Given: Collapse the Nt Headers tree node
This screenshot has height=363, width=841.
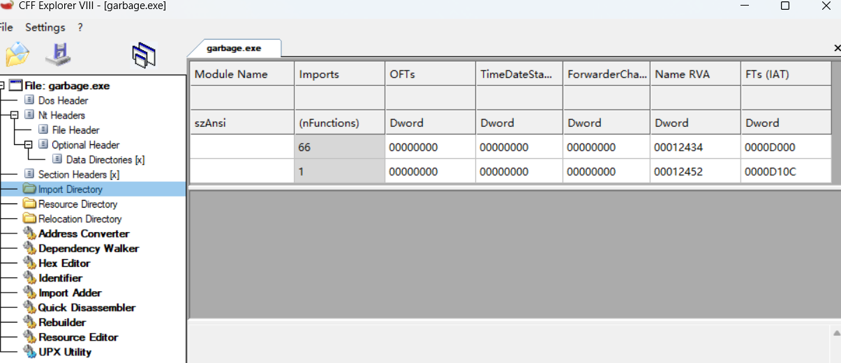Looking at the screenshot, I should coord(14,115).
